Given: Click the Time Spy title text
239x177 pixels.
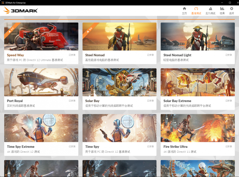Looking at the screenshot, I should (x=92, y=147).
